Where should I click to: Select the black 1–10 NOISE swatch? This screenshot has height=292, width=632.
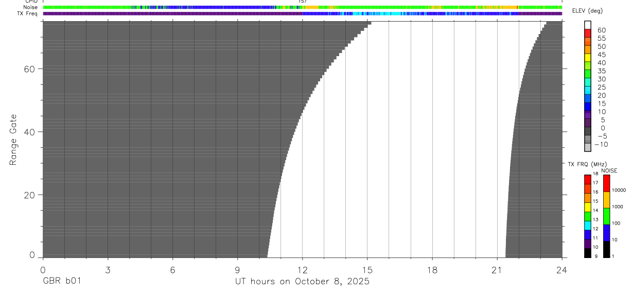click(x=606, y=249)
